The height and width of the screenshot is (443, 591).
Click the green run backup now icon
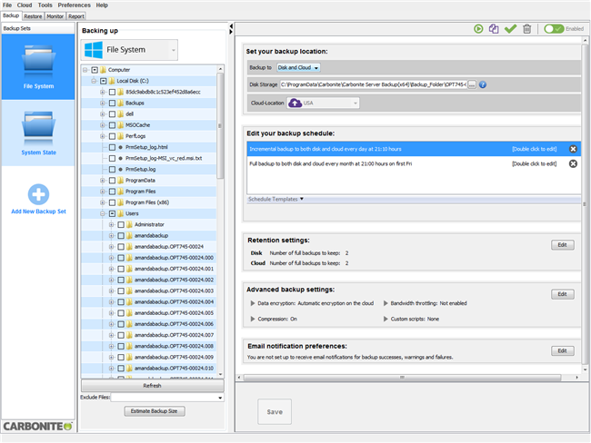point(478,29)
